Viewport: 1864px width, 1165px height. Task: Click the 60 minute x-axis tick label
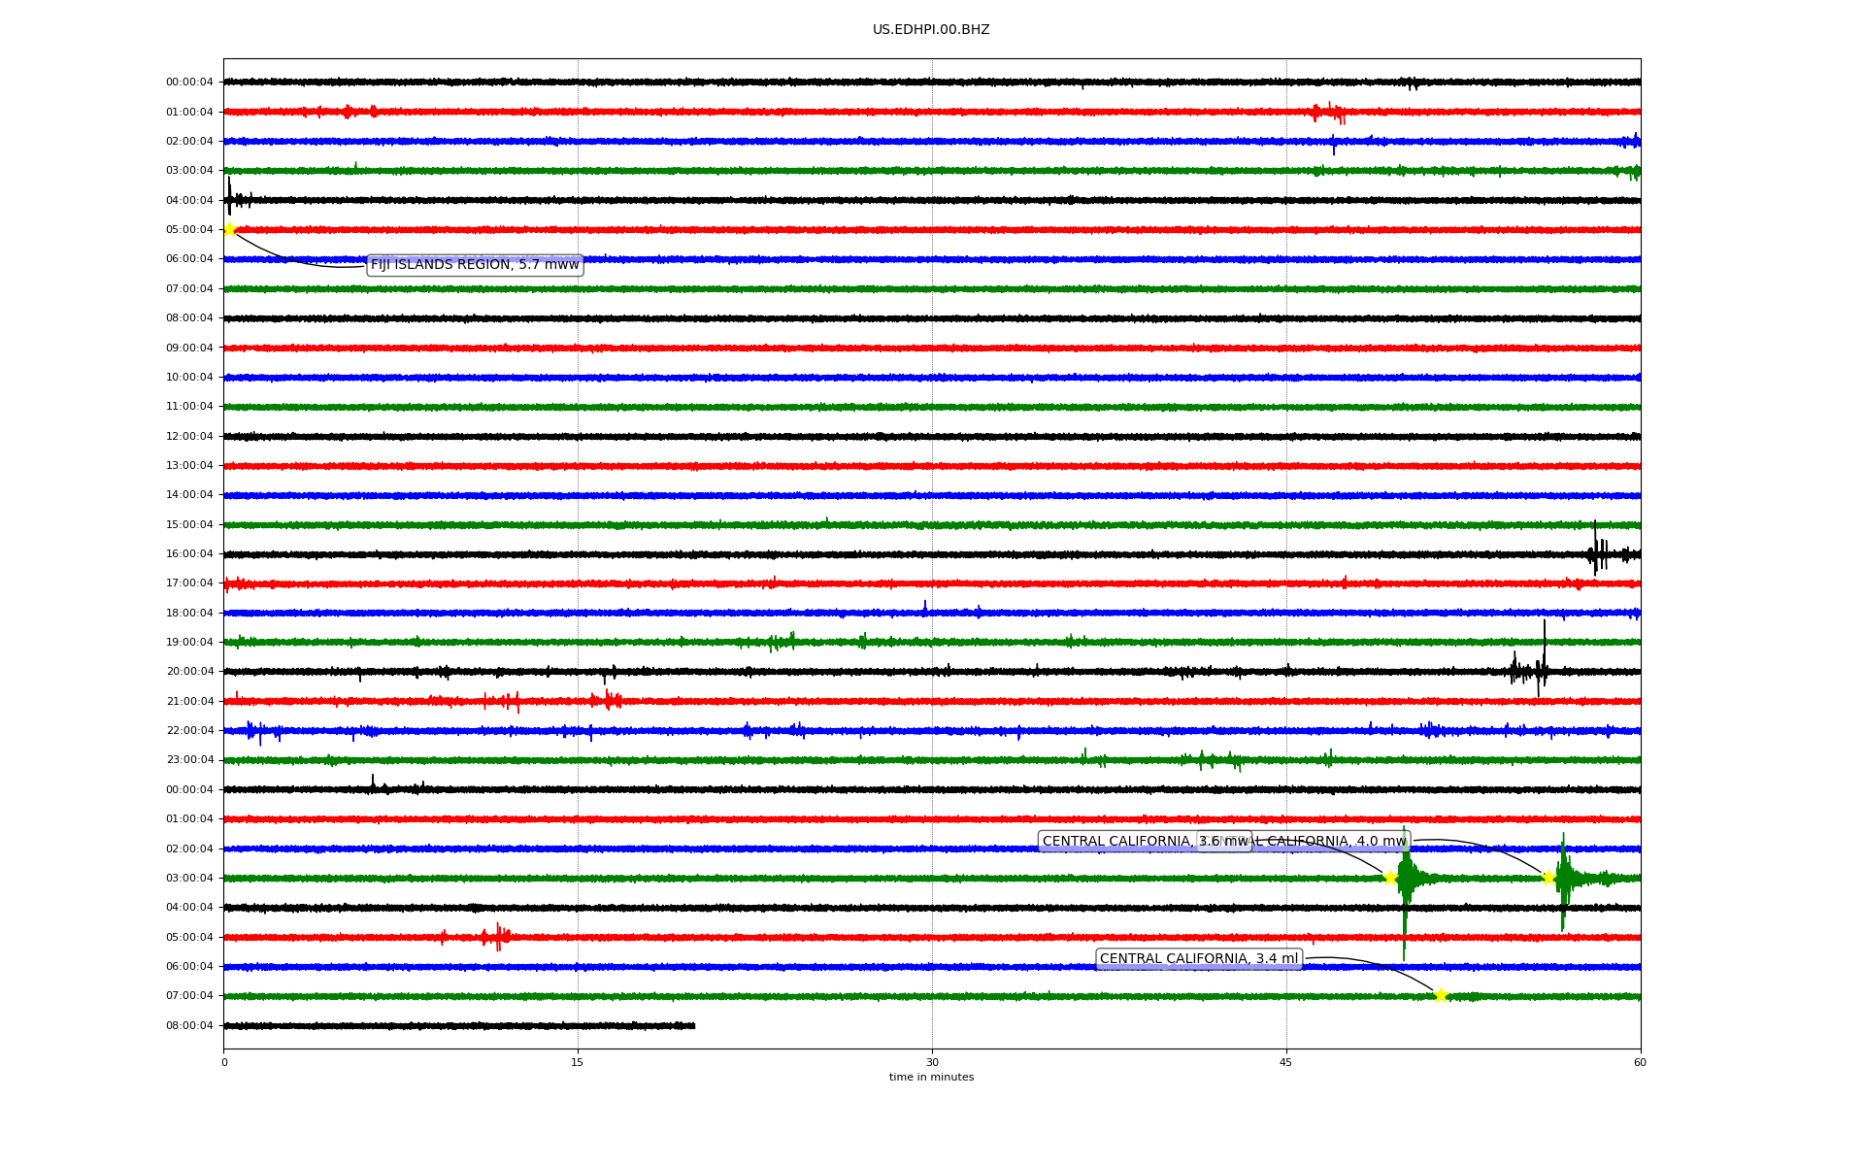click(1640, 1062)
